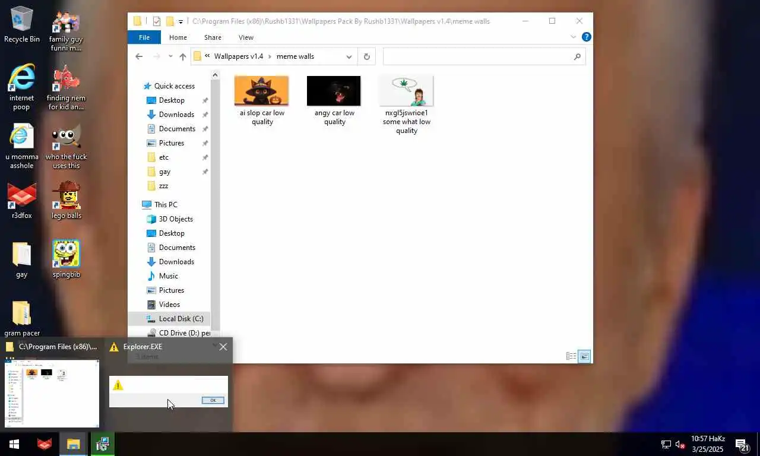Open the 'gay' folder on the desktop

tap(21, 259)
